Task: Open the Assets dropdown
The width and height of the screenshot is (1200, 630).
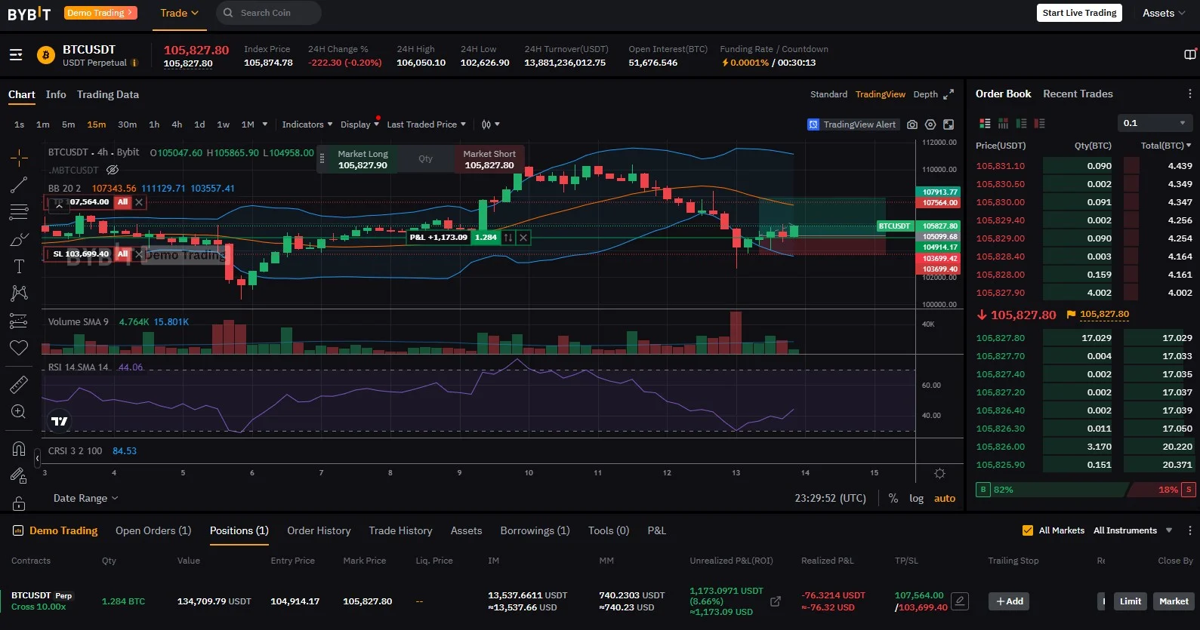Action: (1164, 13)
